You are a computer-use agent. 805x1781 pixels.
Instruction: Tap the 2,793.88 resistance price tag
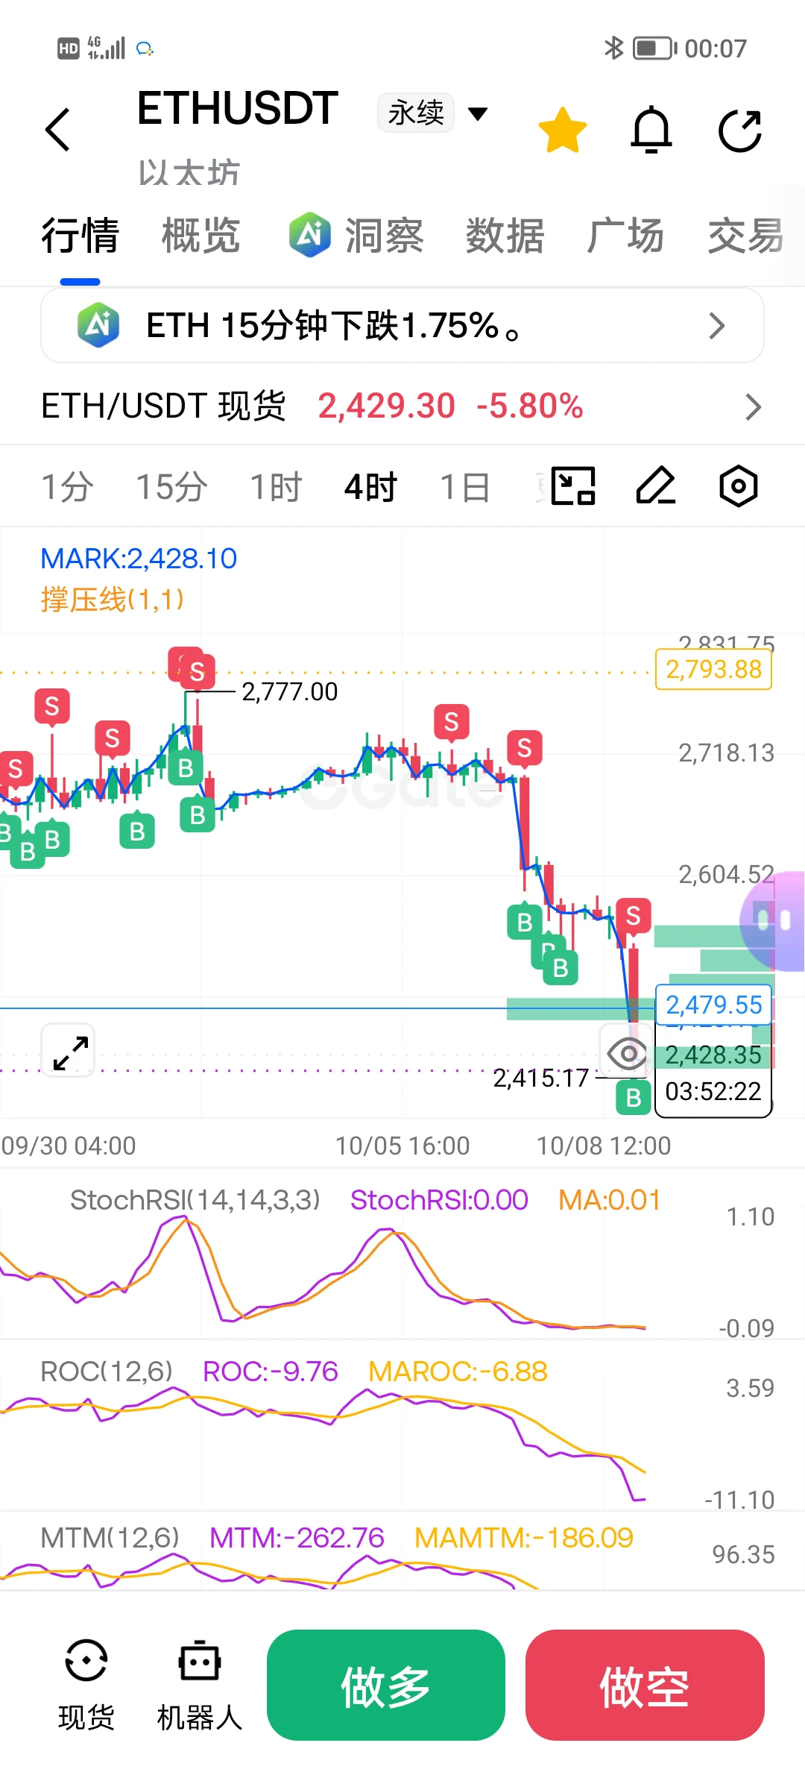click(x=713, y=669)
